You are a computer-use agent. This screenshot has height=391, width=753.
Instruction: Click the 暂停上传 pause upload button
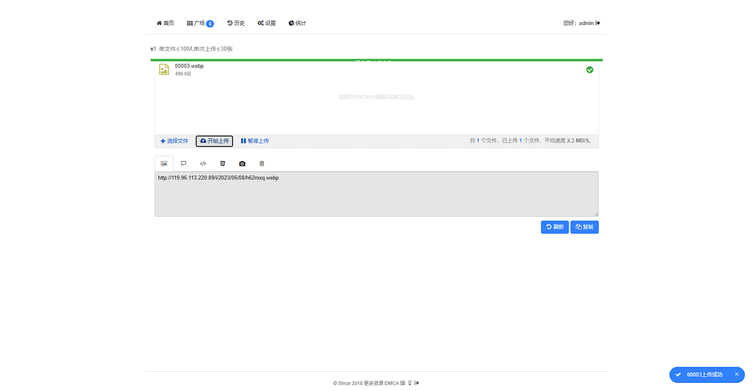(255, 141)
